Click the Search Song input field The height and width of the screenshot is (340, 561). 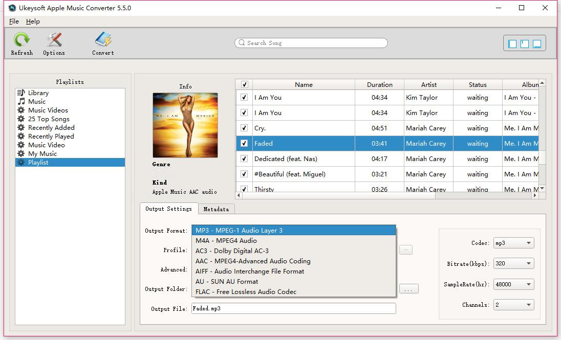coord(311,43)
